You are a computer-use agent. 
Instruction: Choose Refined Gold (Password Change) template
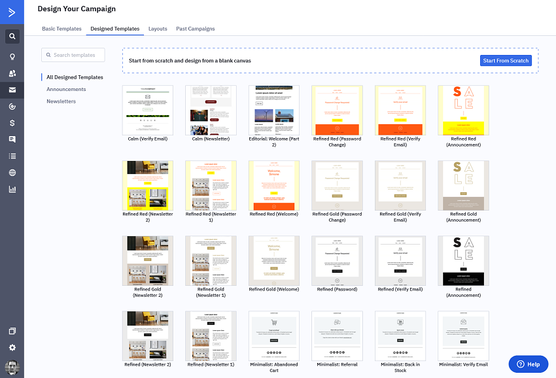click(338, 186)
